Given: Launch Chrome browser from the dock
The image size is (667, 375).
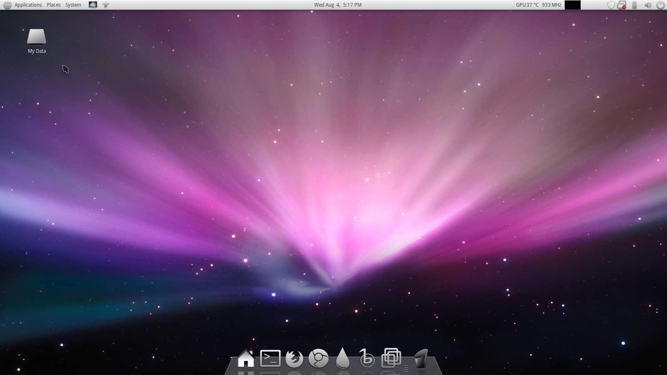Looking at the screenshot, I should click(x=318, y=358).
